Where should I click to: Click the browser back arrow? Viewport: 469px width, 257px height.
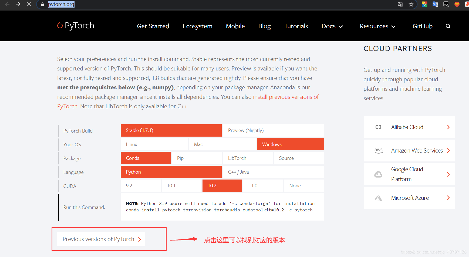coord(8,4)
